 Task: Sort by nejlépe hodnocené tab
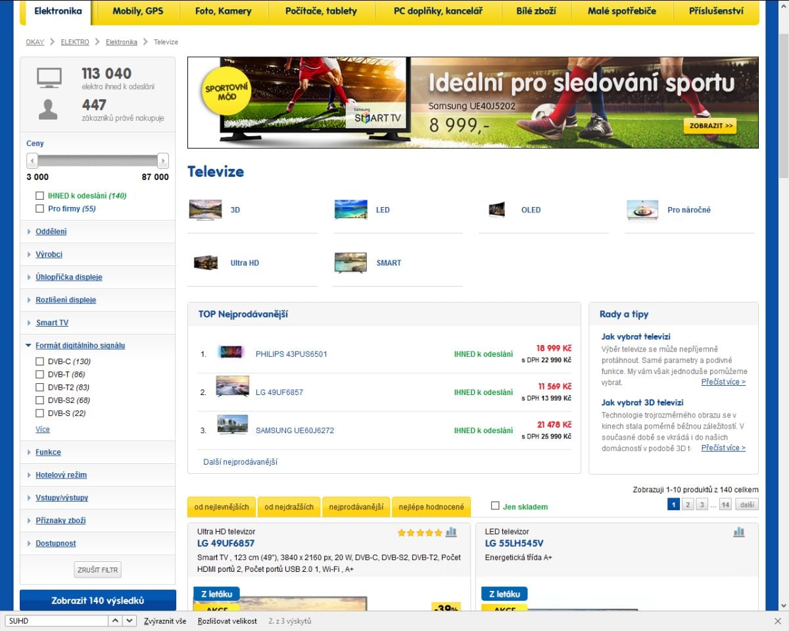[431, 507]
